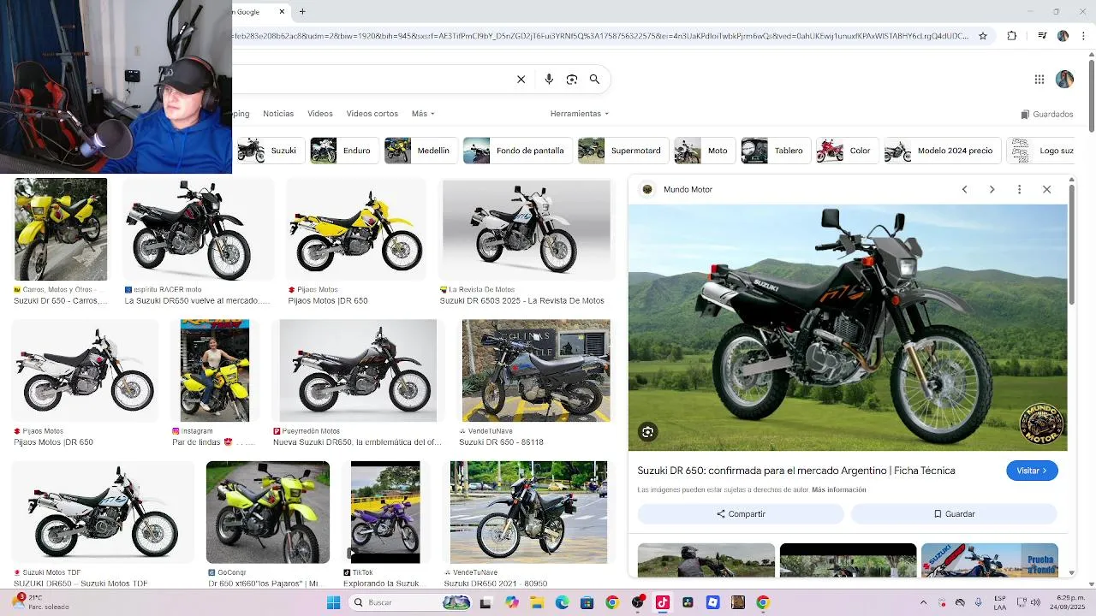This screenshot has width=1096, height=616.
Task: Open the Chrome extensions puzzle icon
Action: (1011, 36)
